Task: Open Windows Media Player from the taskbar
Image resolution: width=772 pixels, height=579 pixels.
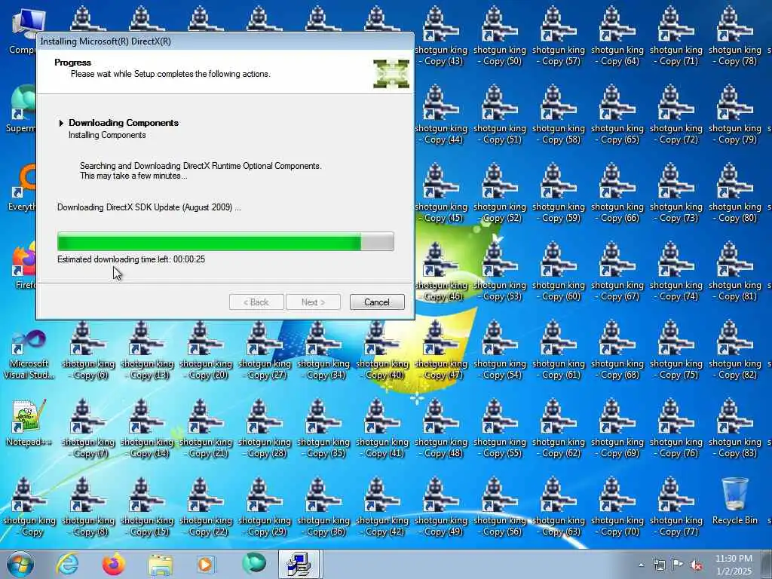Action: click(x=206, y=564)
